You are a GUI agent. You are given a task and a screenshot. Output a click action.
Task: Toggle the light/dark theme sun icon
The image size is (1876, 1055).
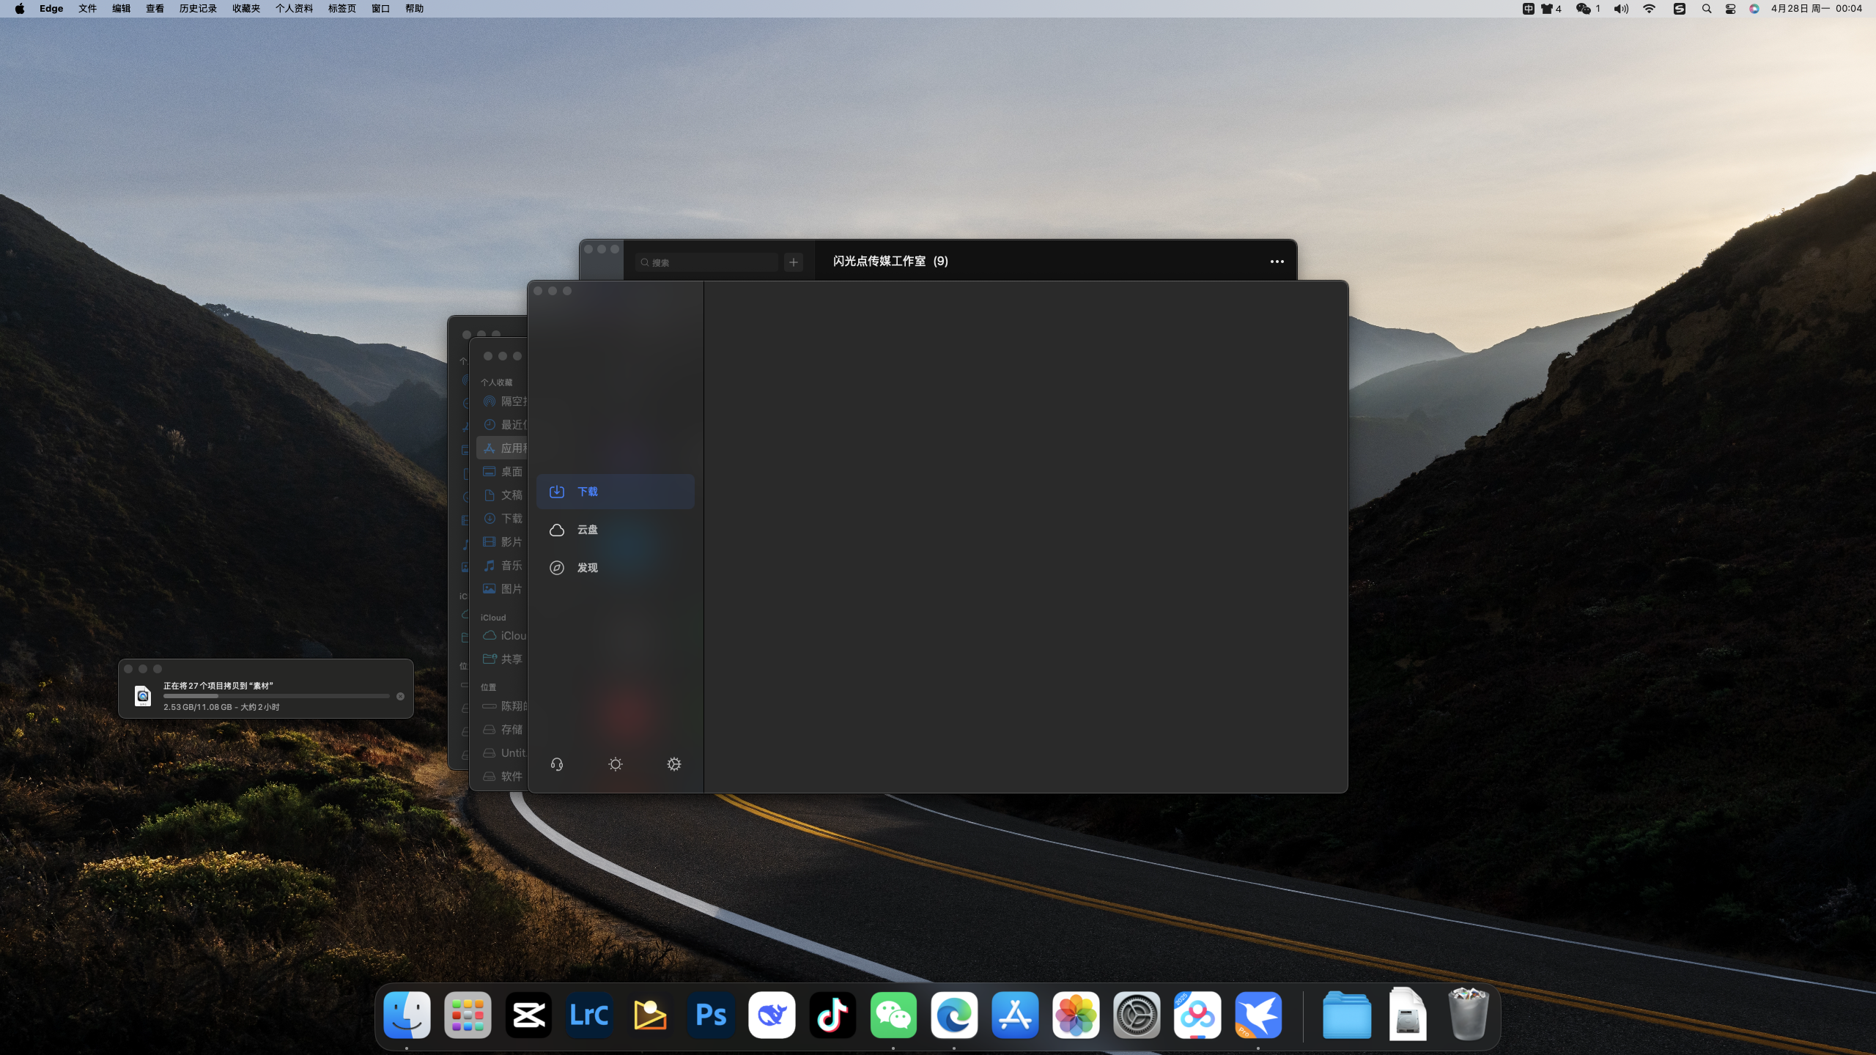[616, 764]
